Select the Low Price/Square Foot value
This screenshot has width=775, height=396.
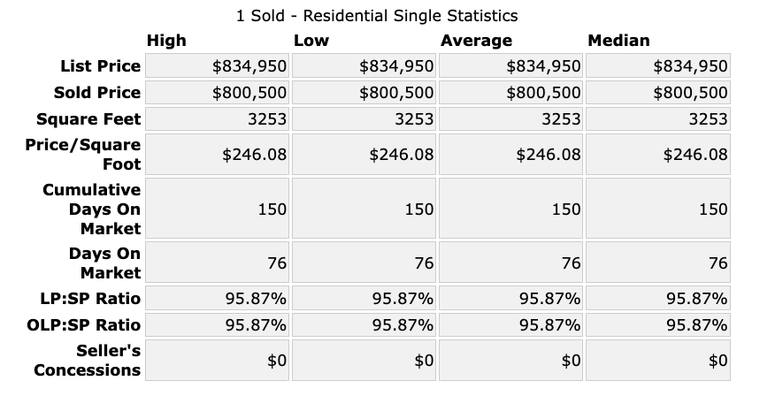[401, 155]
